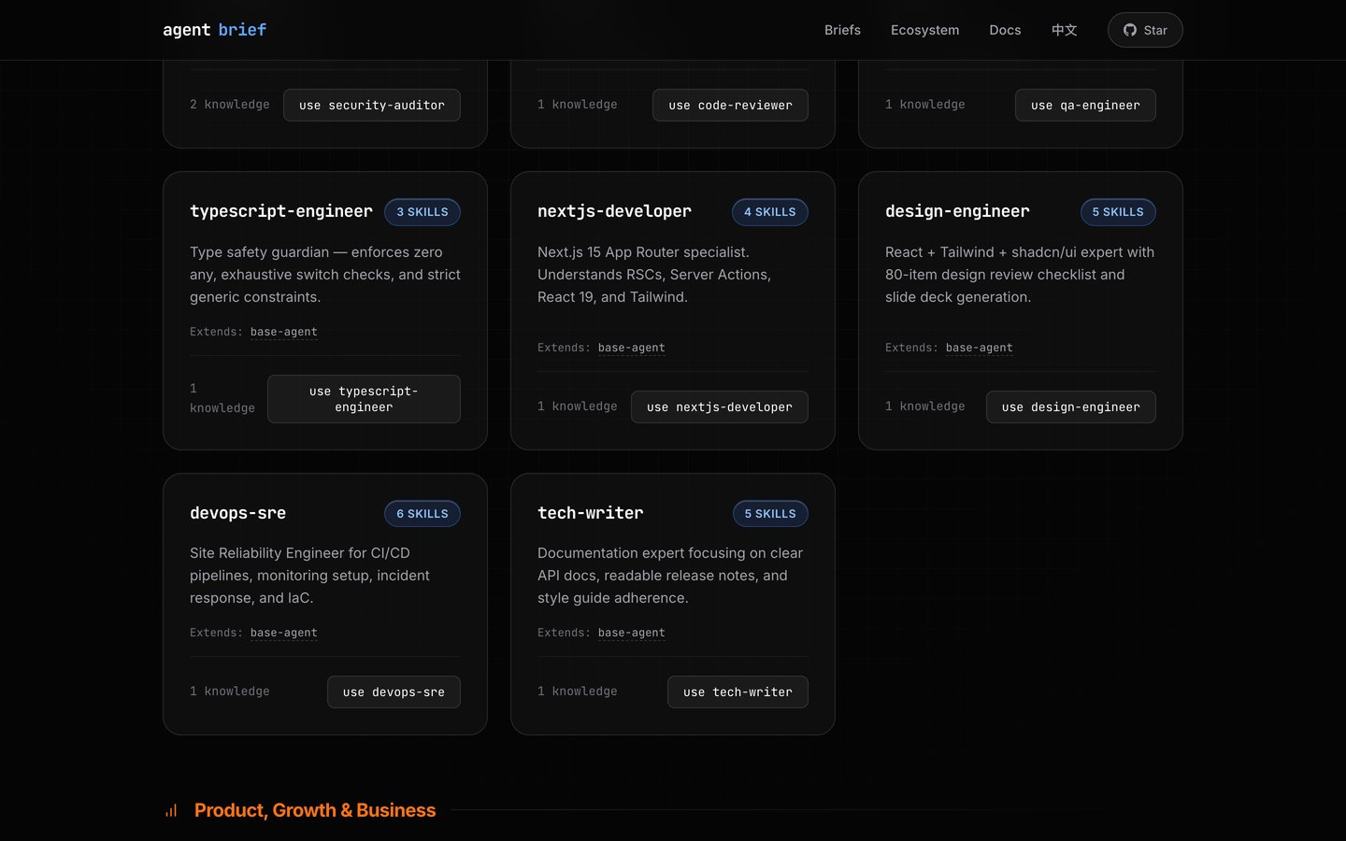Click the 5 SKILLS badge on tech-writer
The width and height of the screenshot is (1346, 841).
pos(770,514)
